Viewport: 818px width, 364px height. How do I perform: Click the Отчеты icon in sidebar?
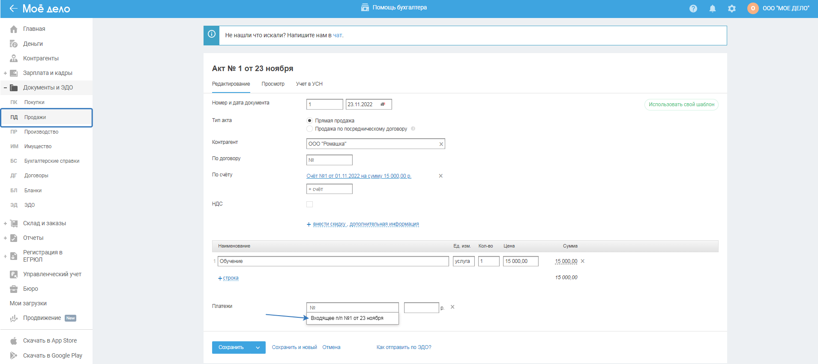[14, 238]
